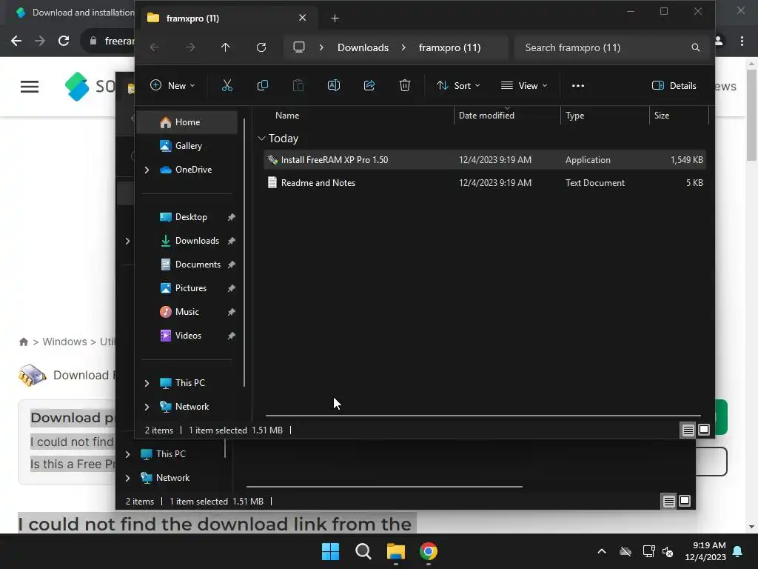The image size is (758, 569).
Task: Click the Delete trash can icon
Action: point(405,86)
